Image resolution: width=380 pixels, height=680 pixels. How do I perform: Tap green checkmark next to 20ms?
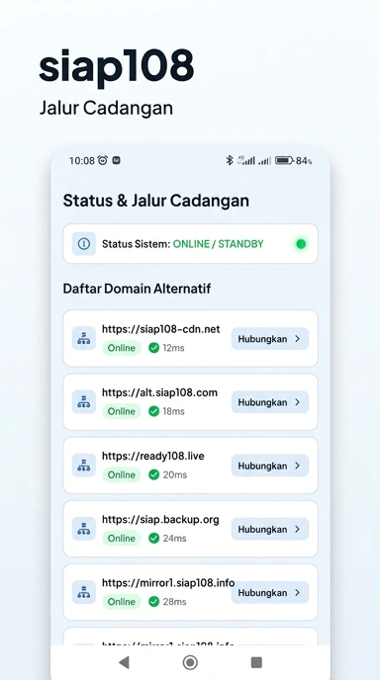point(153,474)
